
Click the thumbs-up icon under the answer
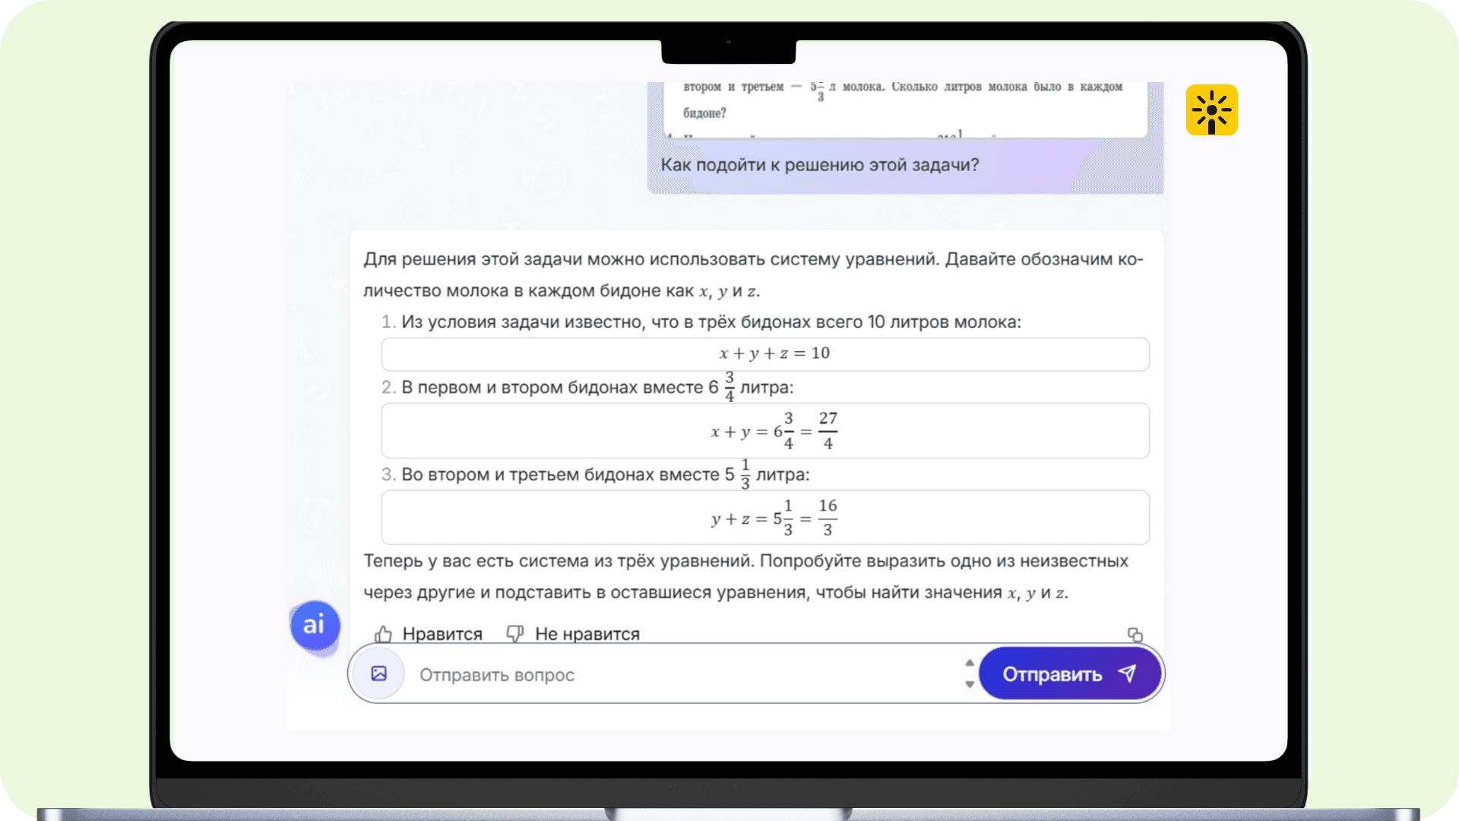pyautogui.click(x=384, y=634)
